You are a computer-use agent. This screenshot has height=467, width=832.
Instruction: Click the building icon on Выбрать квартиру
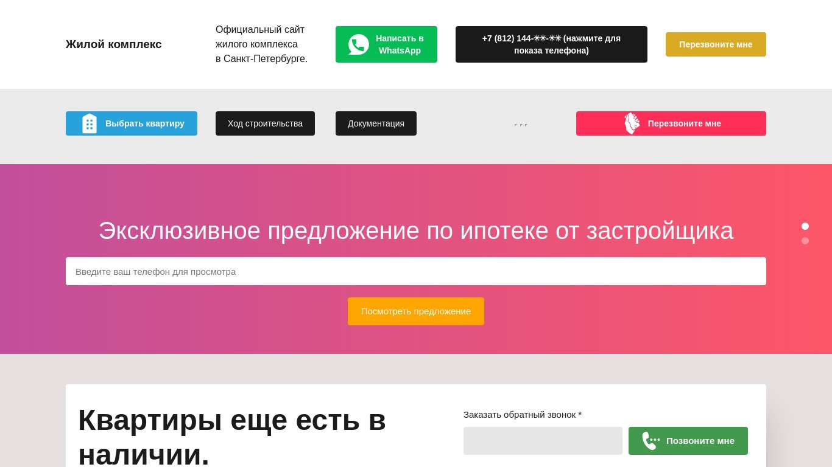tap(90, 123)
